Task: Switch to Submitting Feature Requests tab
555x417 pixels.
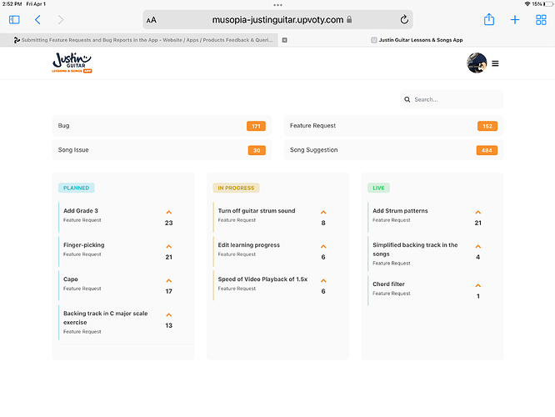Action: click(143, 39)
